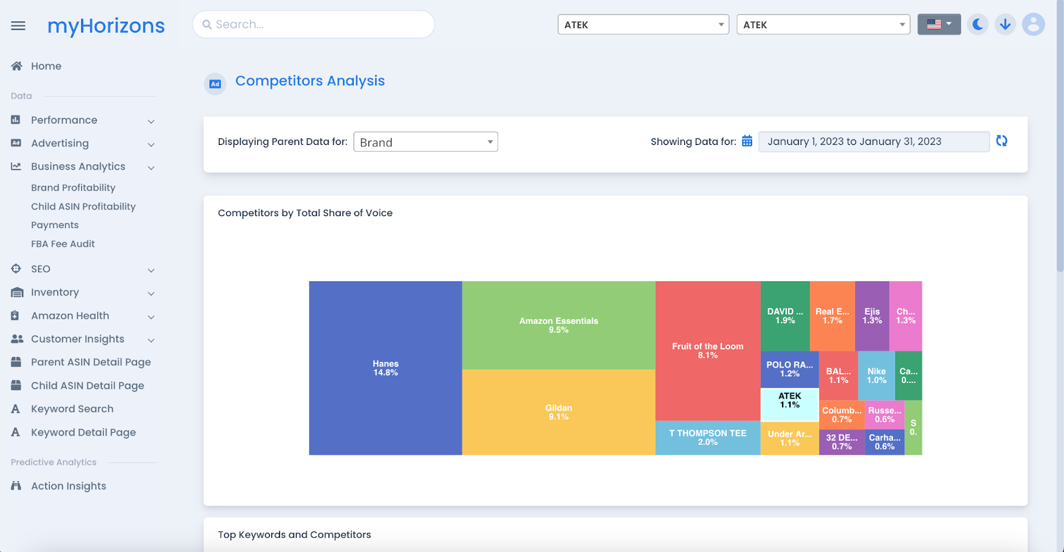Click the Child ASIN Detail Page box icon
1064x552 pixels.
point(16,385)
